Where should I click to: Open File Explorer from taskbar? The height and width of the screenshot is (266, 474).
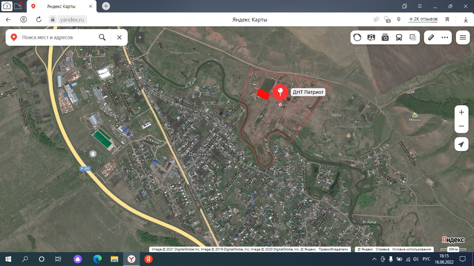tap(115, 259)
